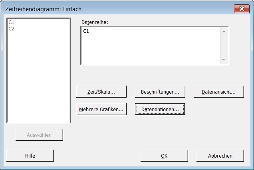254x170 pixels.
Task: Open the Zeit/Skala options
Action: tap(101, 92)
